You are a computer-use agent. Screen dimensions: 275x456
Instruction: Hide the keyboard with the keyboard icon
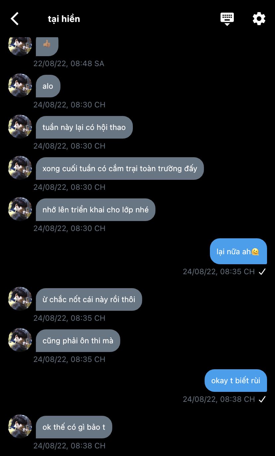point(227,19)
